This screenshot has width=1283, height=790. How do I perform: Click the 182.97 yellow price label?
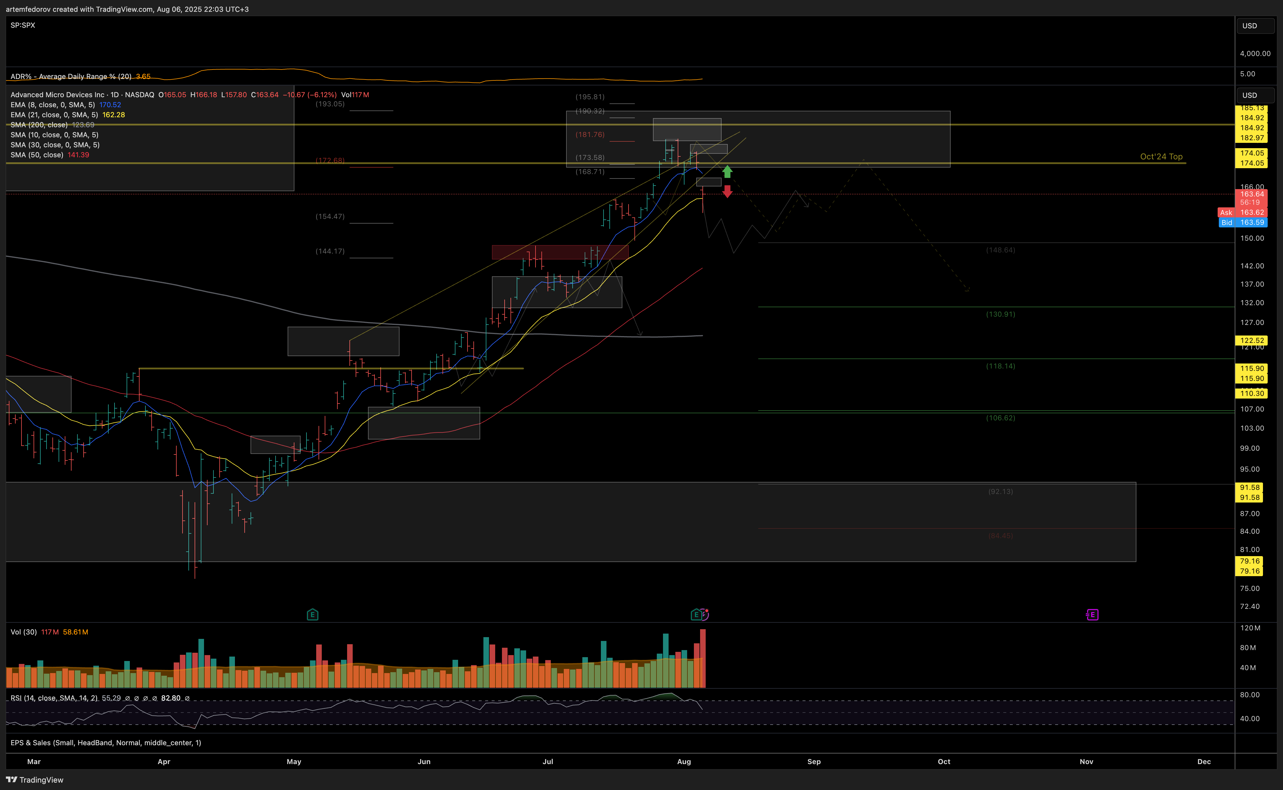pos(1252,138)
